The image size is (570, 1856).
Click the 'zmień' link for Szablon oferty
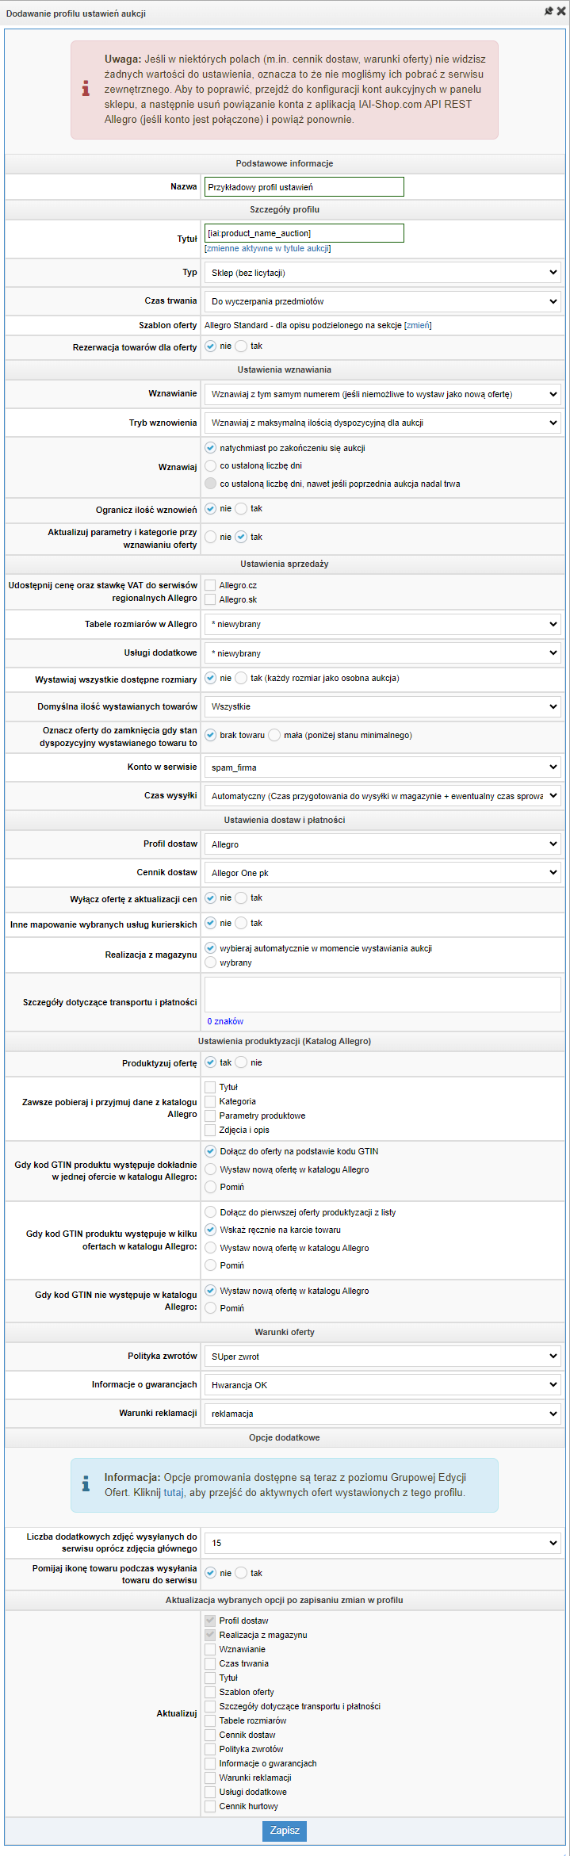tap(418, 325)
